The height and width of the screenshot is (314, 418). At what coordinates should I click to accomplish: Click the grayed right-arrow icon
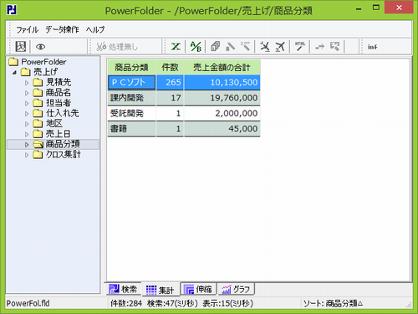click(319, 46)
